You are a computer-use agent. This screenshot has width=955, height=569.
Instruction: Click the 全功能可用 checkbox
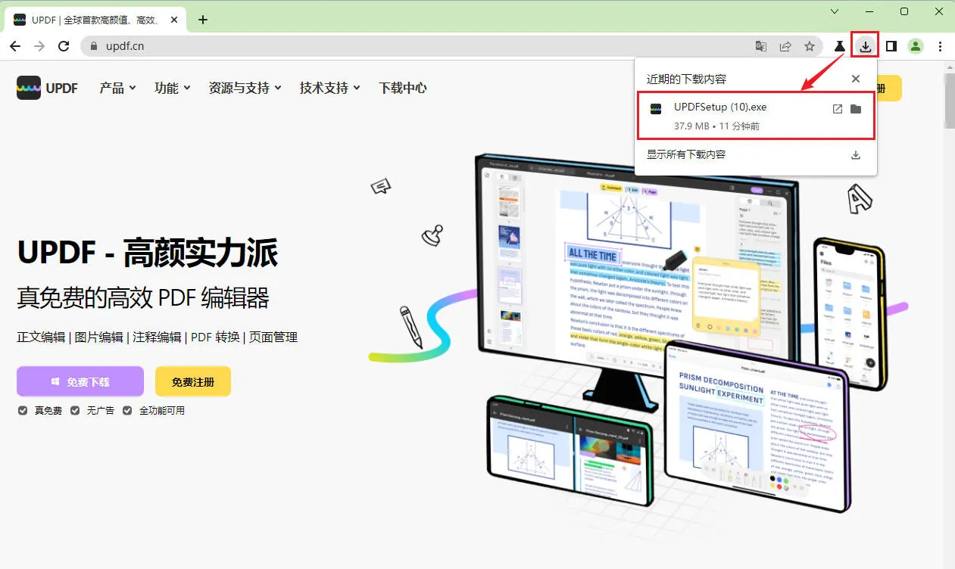[127, 410]
